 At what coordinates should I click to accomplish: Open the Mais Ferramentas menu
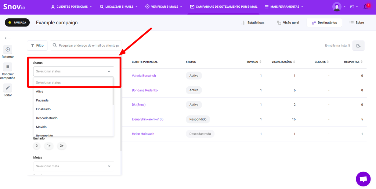[x=284, y=7]
